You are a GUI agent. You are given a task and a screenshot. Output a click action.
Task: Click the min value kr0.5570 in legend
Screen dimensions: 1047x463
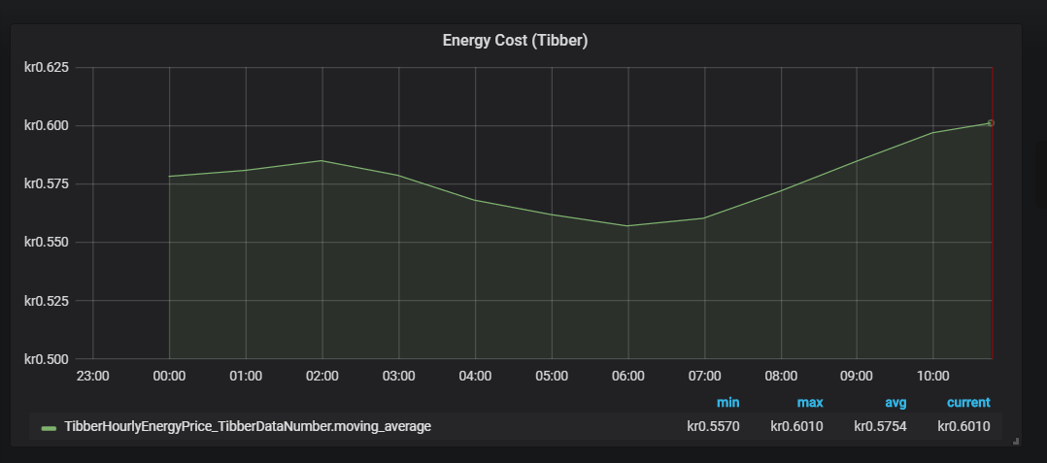[x=714, y=426]
